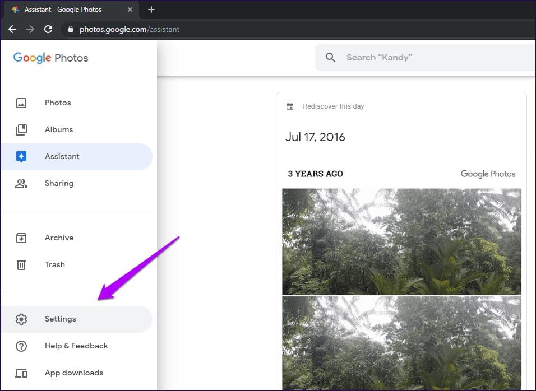Select the Assistant menu item
This screenshot has height=391, width=536.
(x=77, y=157)
